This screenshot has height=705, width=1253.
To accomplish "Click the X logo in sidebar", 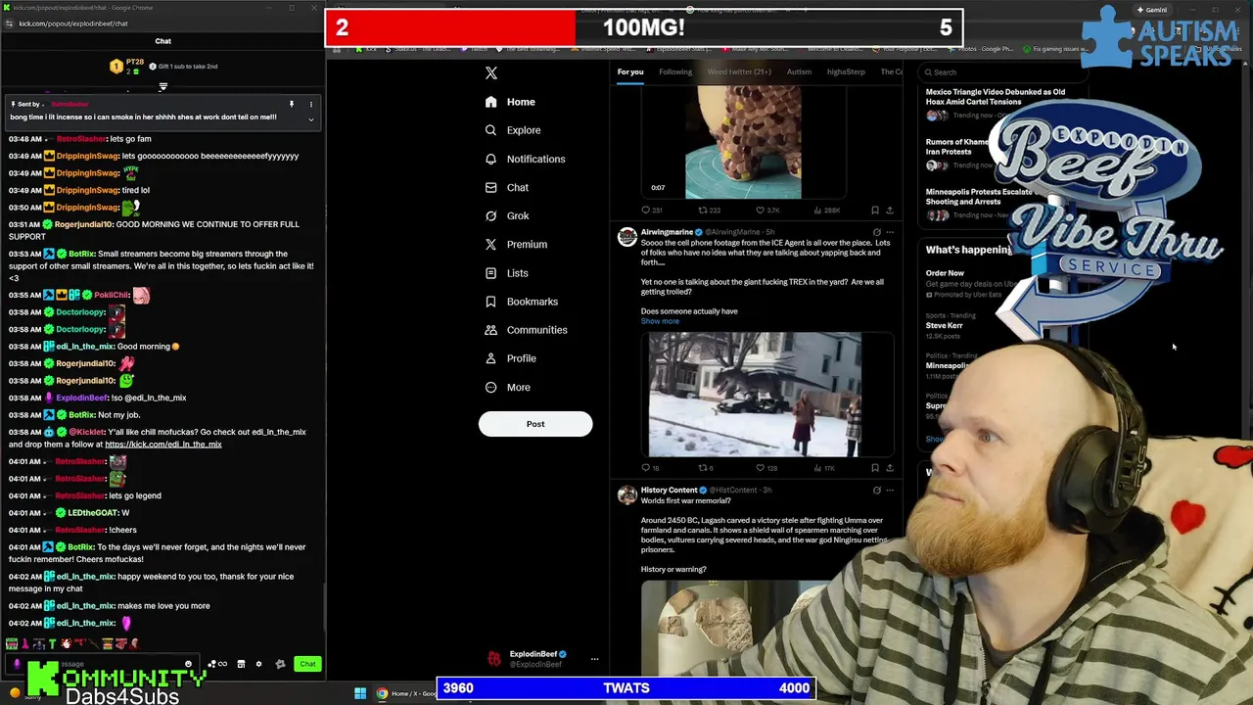I will [x=491, y=73].
